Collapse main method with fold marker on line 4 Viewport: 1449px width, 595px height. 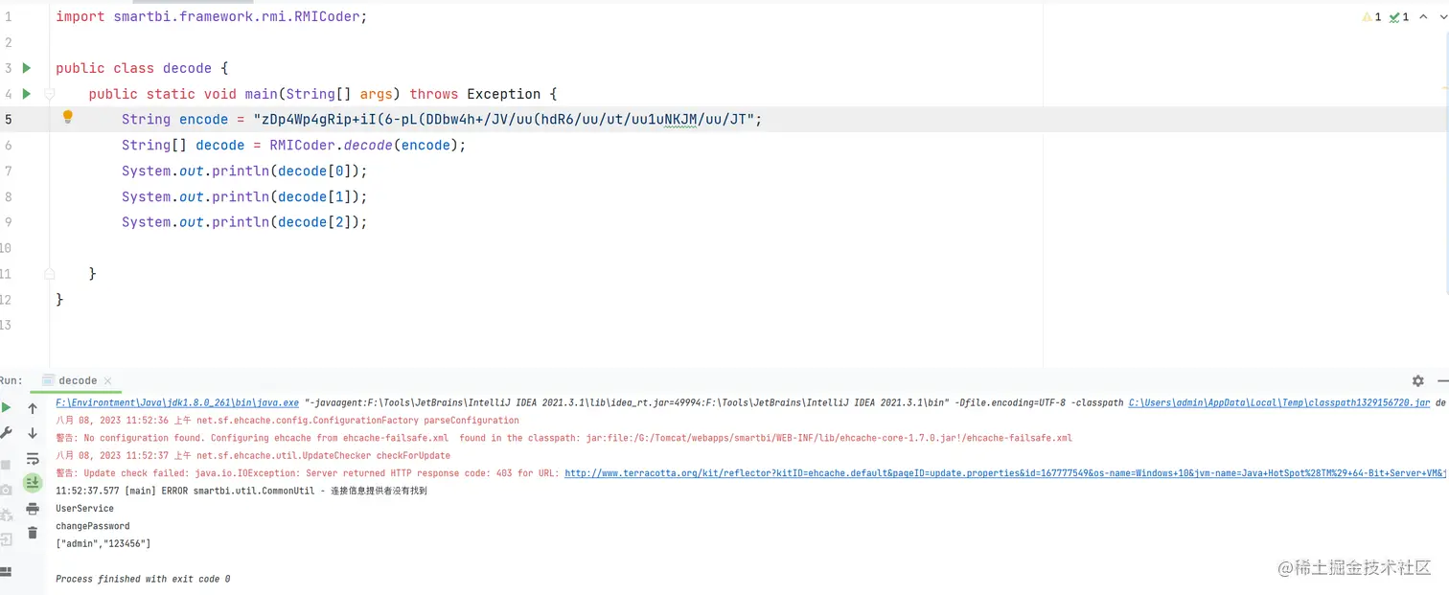click(x=49, y=94)
